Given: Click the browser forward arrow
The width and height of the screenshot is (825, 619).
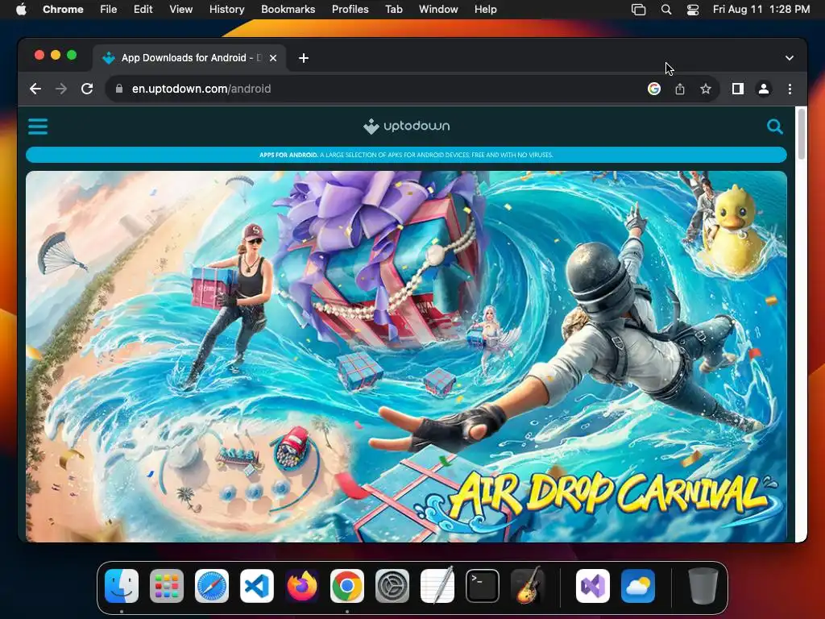Looking at the screenshot, I should click(x=61, y=89).
